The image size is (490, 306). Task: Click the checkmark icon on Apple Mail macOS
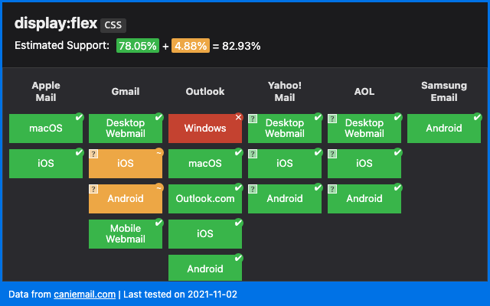pos(79,117)
